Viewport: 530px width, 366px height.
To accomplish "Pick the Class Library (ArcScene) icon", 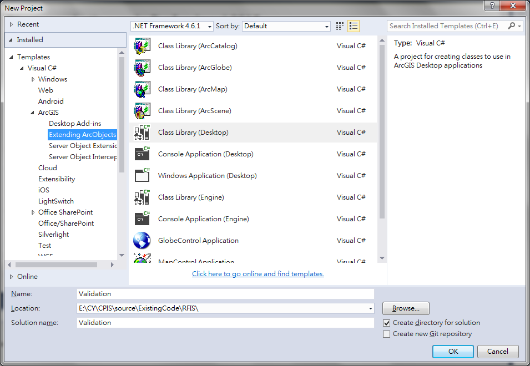I will pos(142,111).
